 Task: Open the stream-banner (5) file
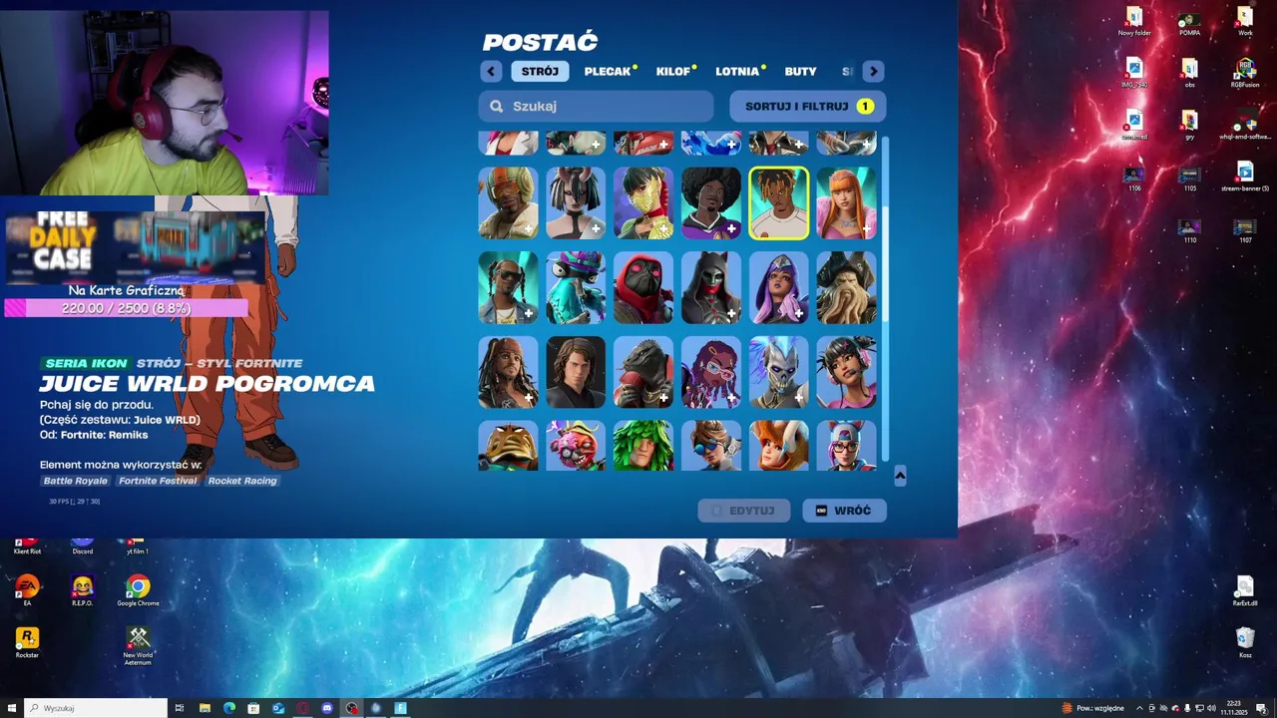(x=1245, y=177)
